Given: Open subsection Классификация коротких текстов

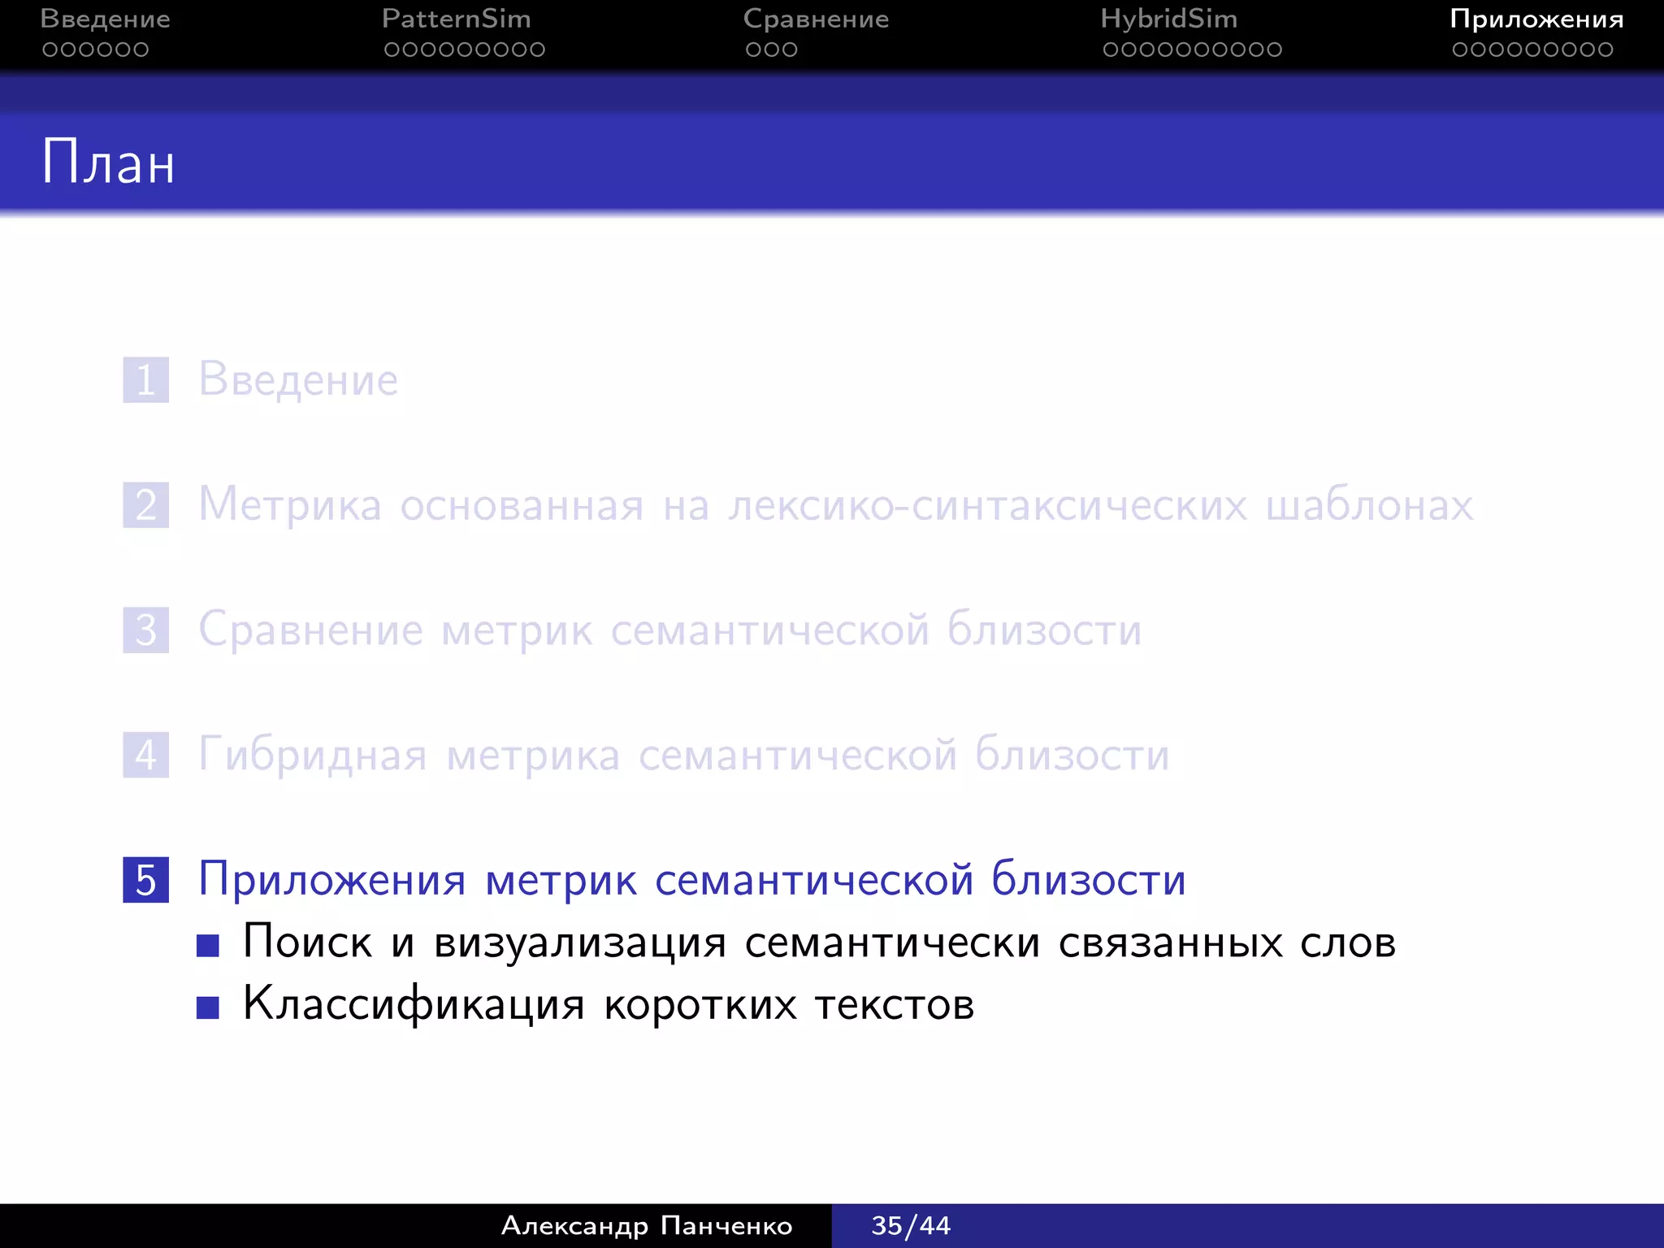Looking at the screenshot, I should click(609, 1004).
